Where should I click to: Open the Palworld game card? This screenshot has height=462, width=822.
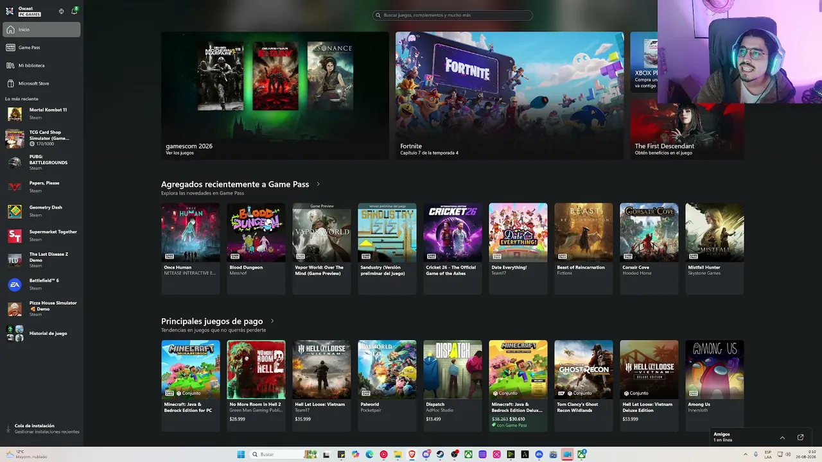(387, 386)
